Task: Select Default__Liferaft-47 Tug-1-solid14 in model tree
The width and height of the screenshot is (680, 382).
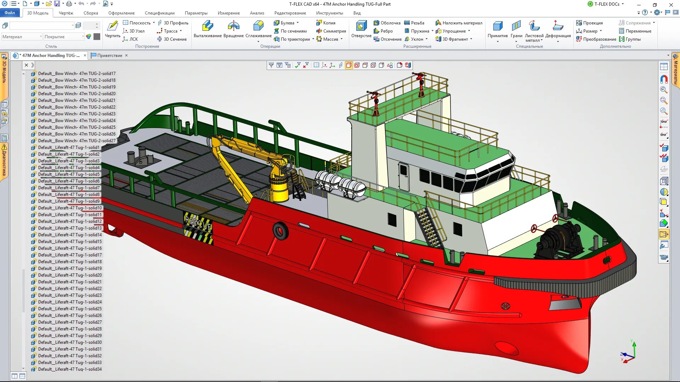Action: point(70,235)
